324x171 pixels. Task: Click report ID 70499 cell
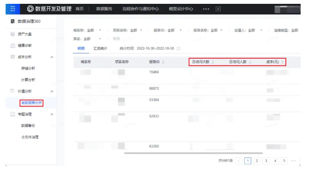(x=154, y=72)
